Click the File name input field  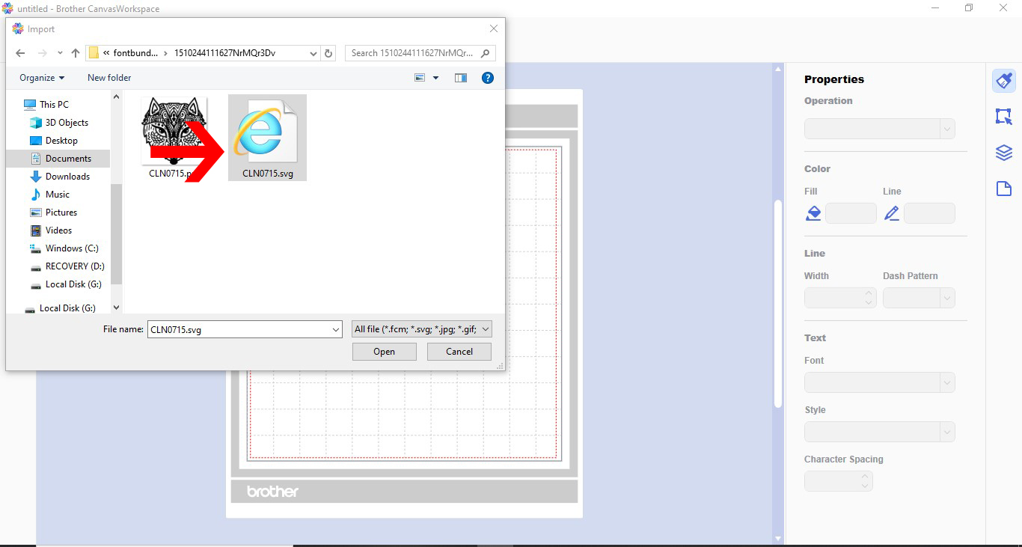pyautogui.click(x=245, y=329)
